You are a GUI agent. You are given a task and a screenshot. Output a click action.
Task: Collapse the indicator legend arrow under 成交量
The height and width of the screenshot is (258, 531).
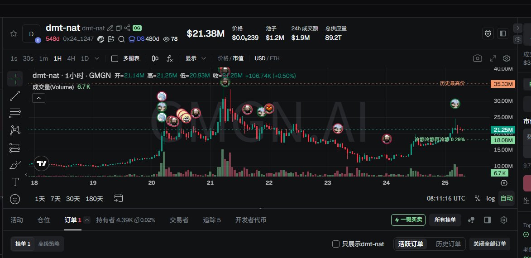point(38,98)
